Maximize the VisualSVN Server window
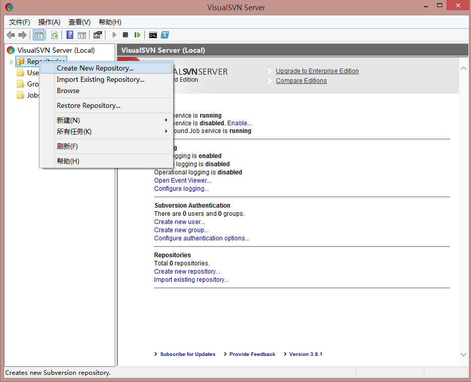 coord(439,6)
